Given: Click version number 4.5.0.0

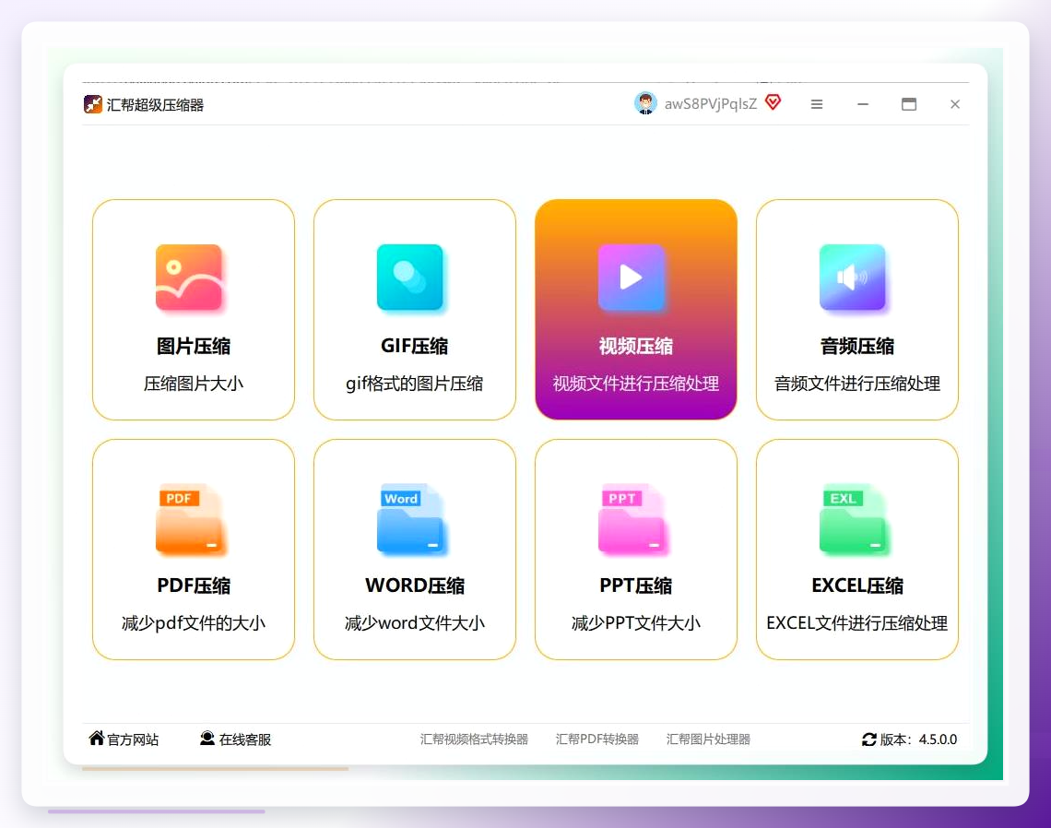Looking at the screenshot, I should tap(938, 739).
